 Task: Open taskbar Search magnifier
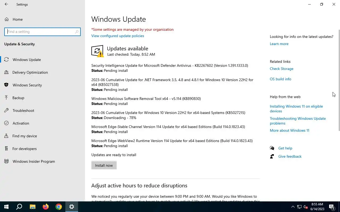pyautogui.click(x=19, y=207)
